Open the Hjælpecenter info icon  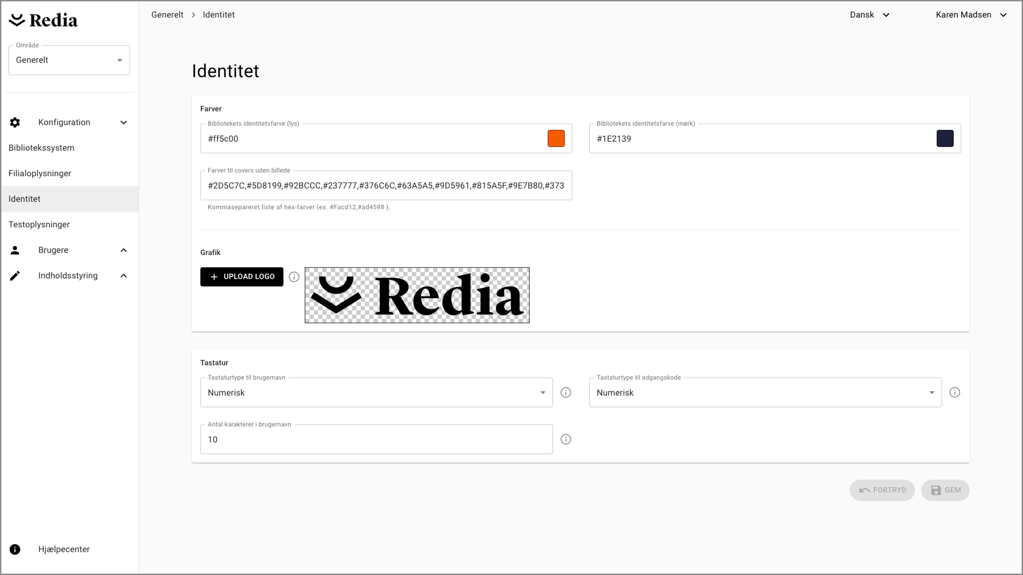(x=15, y=549)
